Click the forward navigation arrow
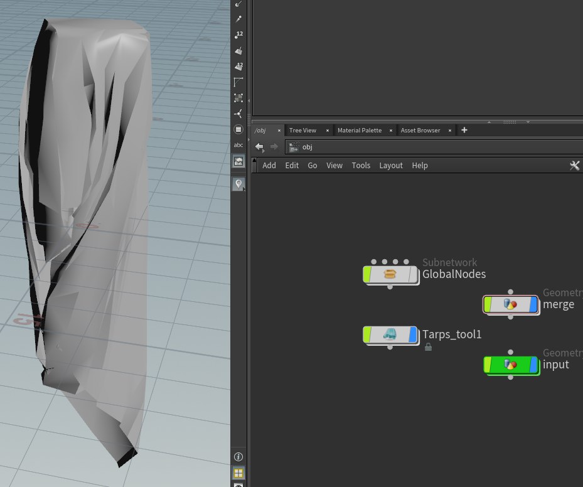This screenshot has height=487, width=583. click(x=274, y=147)
